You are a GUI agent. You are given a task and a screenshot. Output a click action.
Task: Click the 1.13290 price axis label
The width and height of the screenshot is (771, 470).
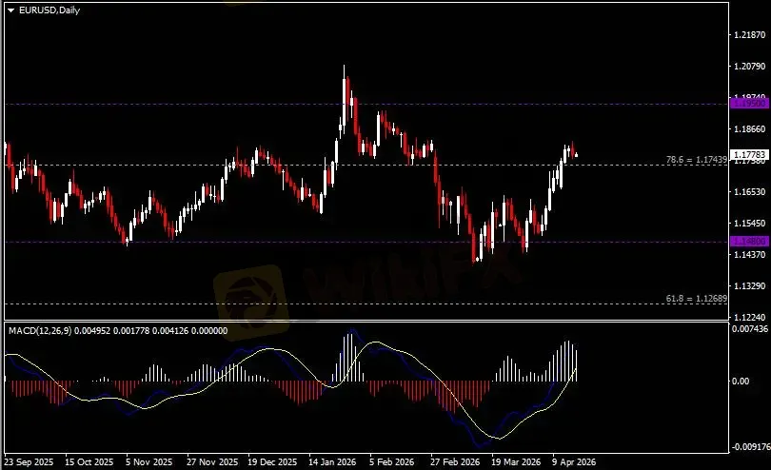coord(749,286)
